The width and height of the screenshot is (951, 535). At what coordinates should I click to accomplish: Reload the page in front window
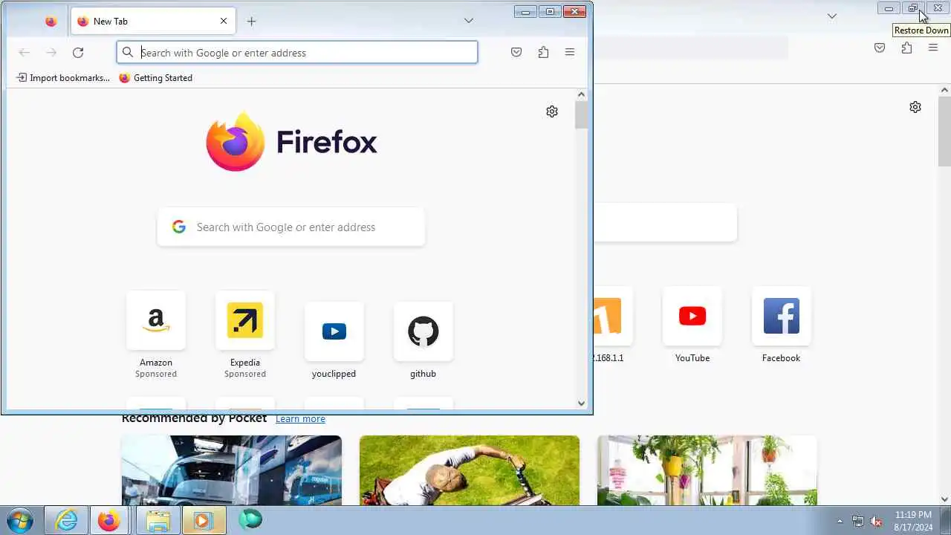78,52
